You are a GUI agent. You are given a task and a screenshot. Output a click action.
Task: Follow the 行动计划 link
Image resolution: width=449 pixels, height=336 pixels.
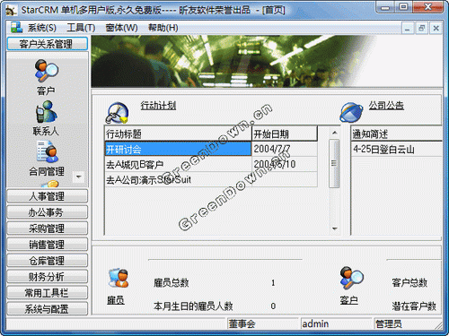tap(158, 106)
